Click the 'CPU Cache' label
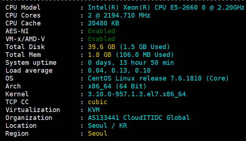This screenshot has width=246, height=141. tap(23, 23)
